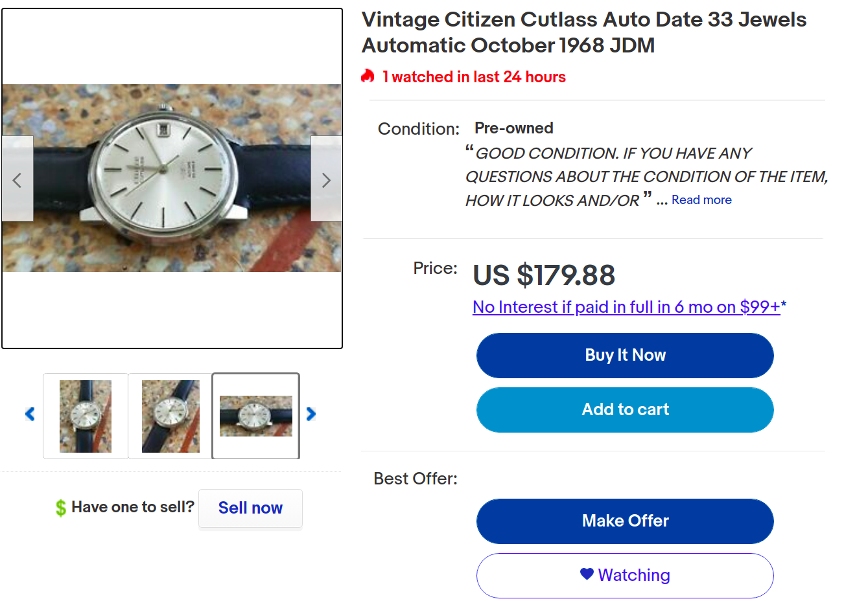The image size is (844, 601).
Task: Go to previous photo in main image
Action: point(18,179)
